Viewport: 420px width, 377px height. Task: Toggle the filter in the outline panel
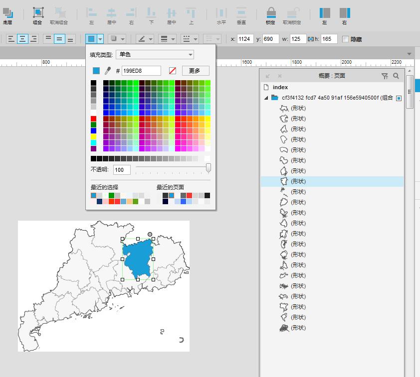tap(385, 76)
